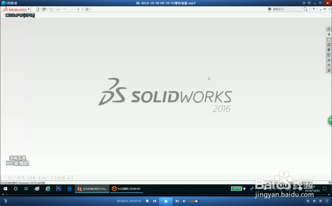Screen dimensions: 332x206
Task: Click the previous track button
Action: [x=155, y=201]
